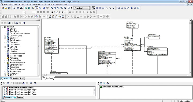Click the tag annotation tool icon
The image size is (193, 102).
[135, 8]
